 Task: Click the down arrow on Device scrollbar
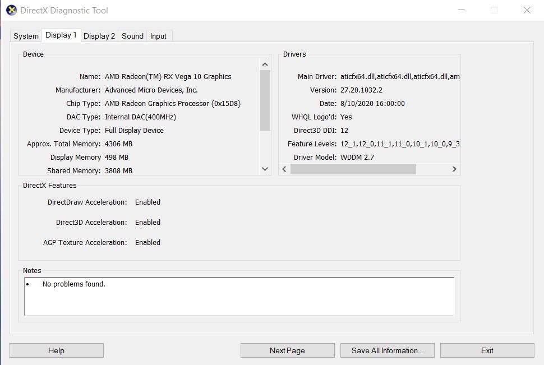click(264, 169)
